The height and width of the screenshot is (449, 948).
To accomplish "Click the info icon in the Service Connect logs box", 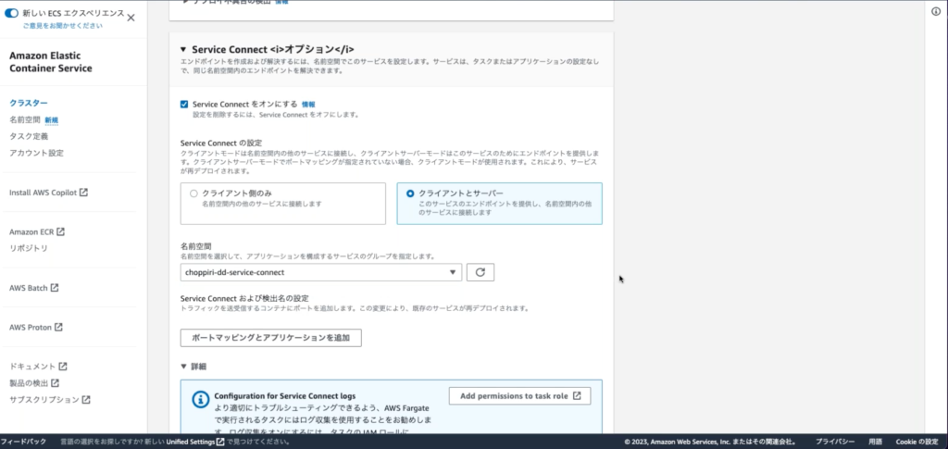I will coord(200,399).
